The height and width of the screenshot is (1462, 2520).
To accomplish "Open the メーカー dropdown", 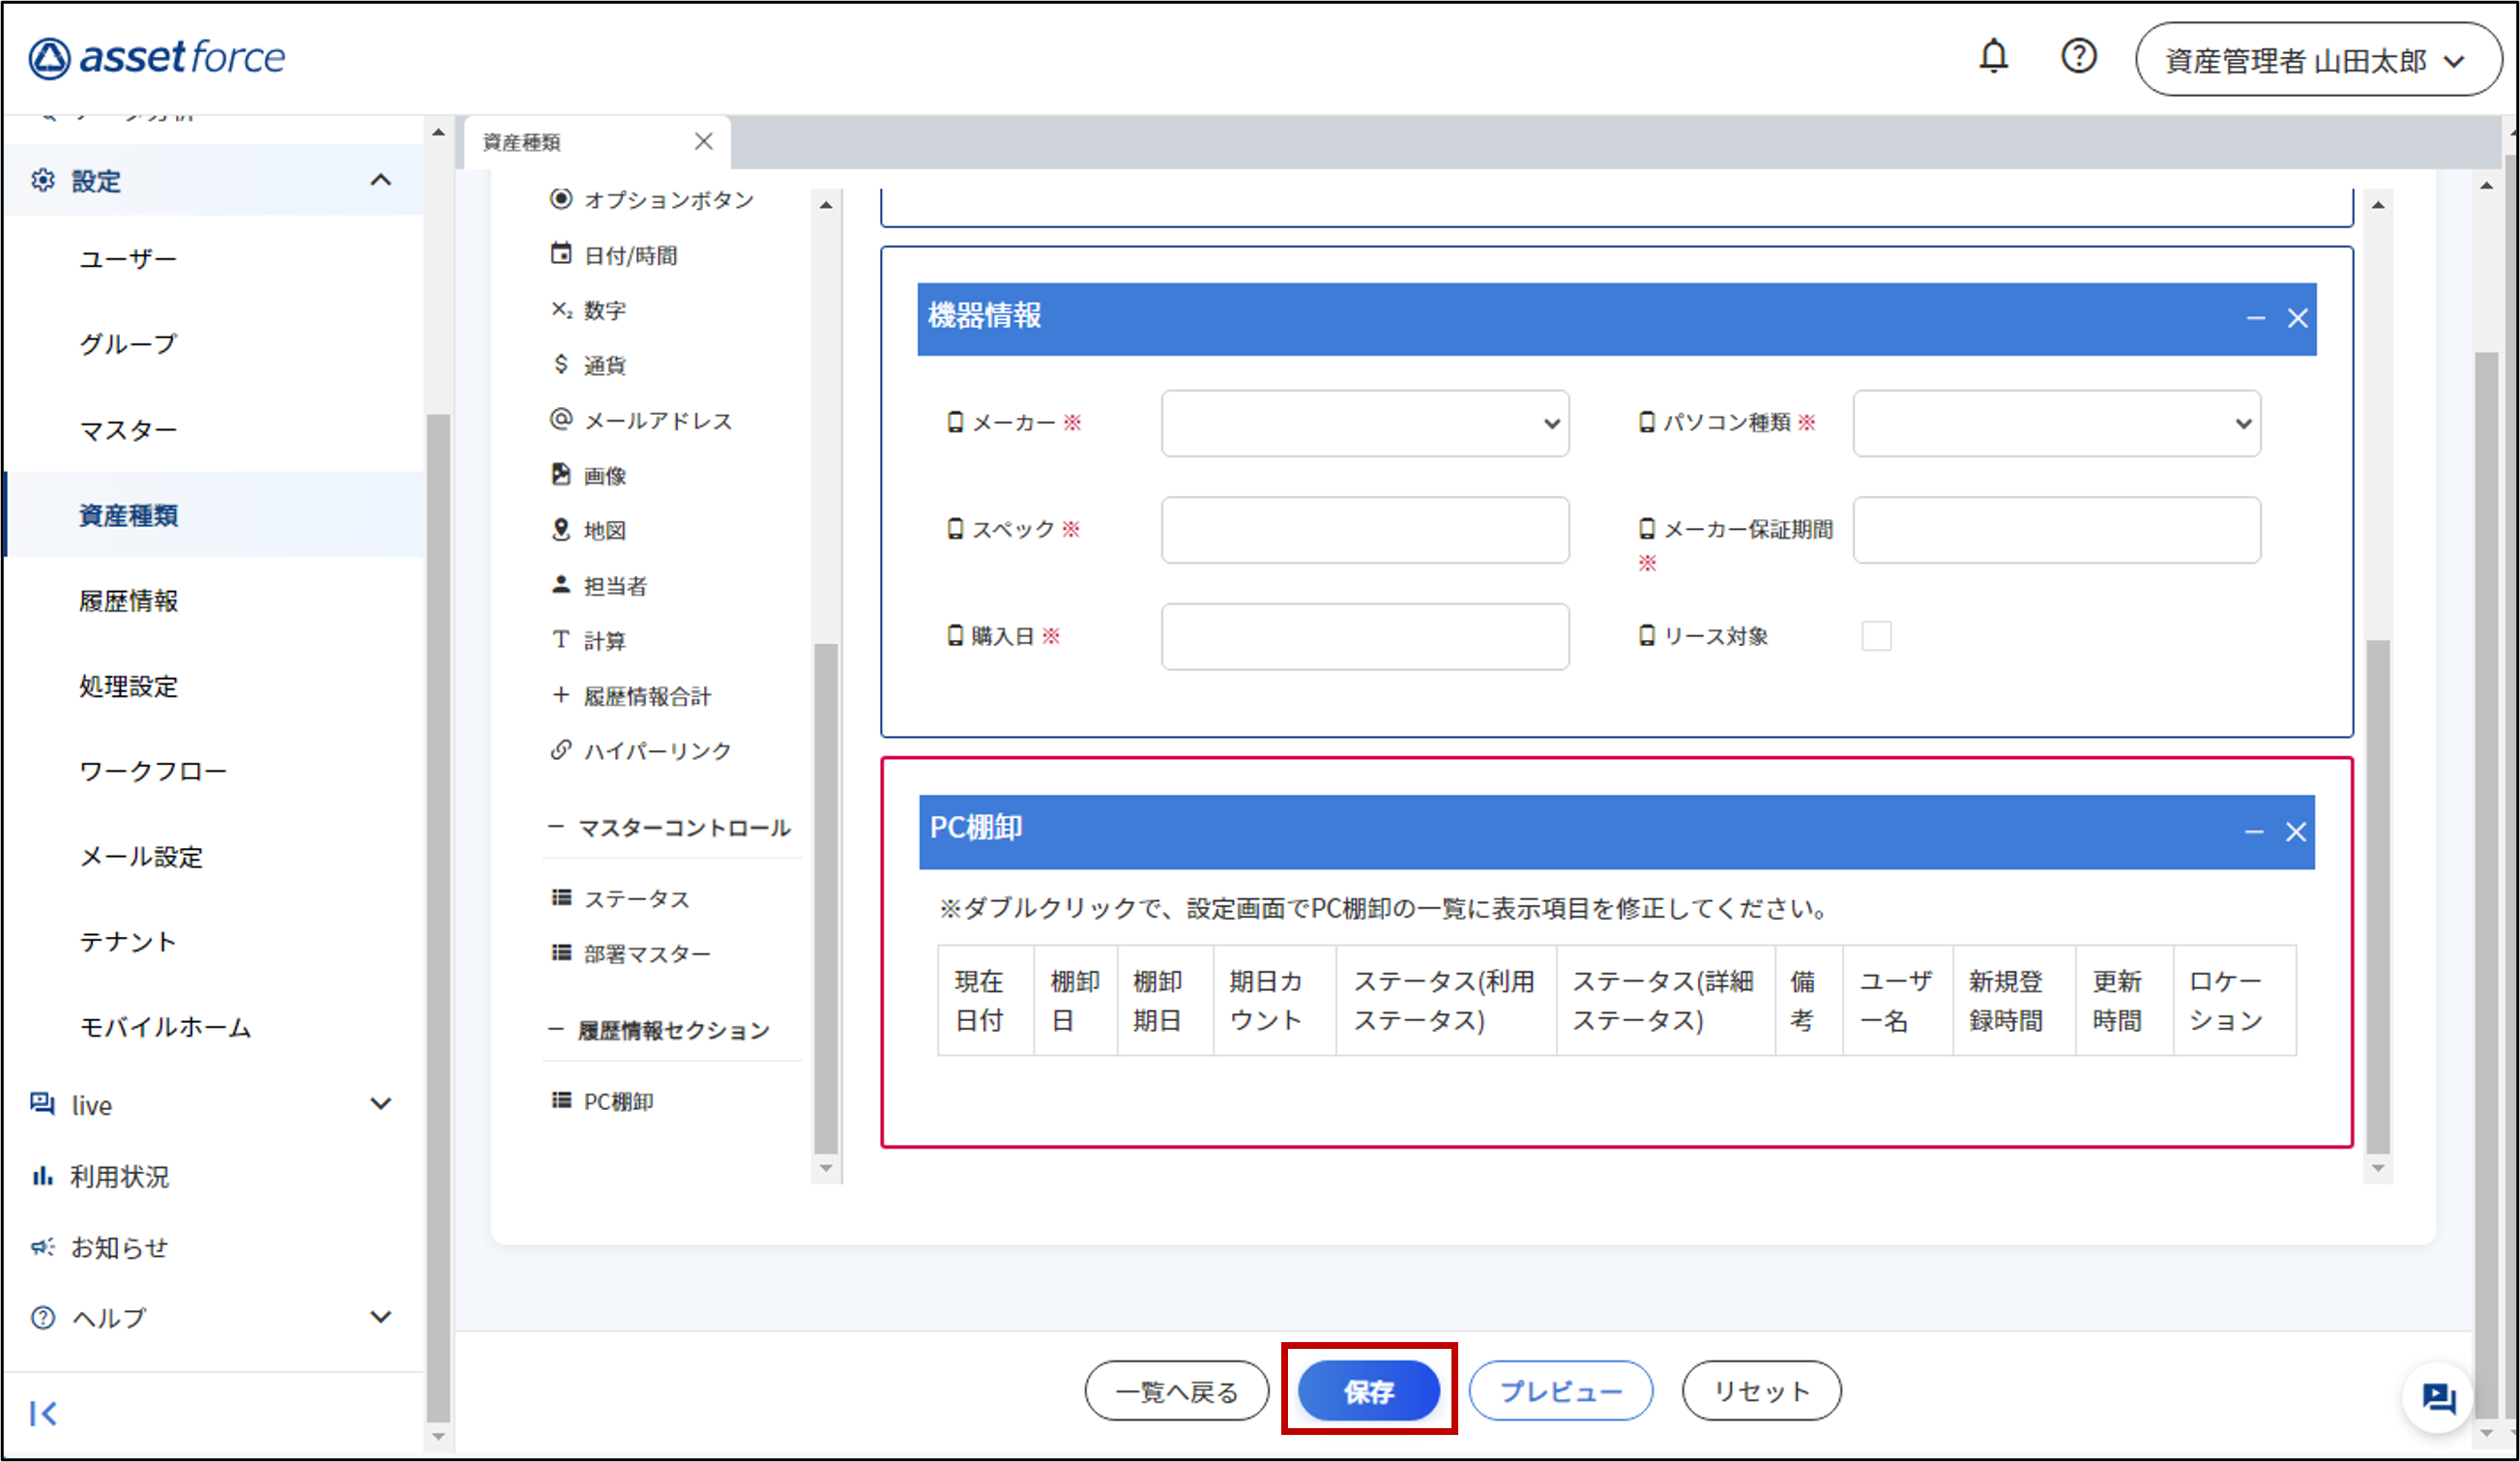I will pos(1364,423).
